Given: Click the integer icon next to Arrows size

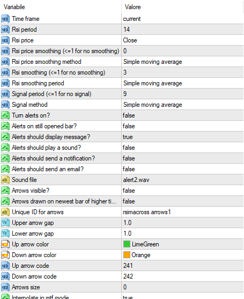Looking at the screenshot, I should (5, 287).
